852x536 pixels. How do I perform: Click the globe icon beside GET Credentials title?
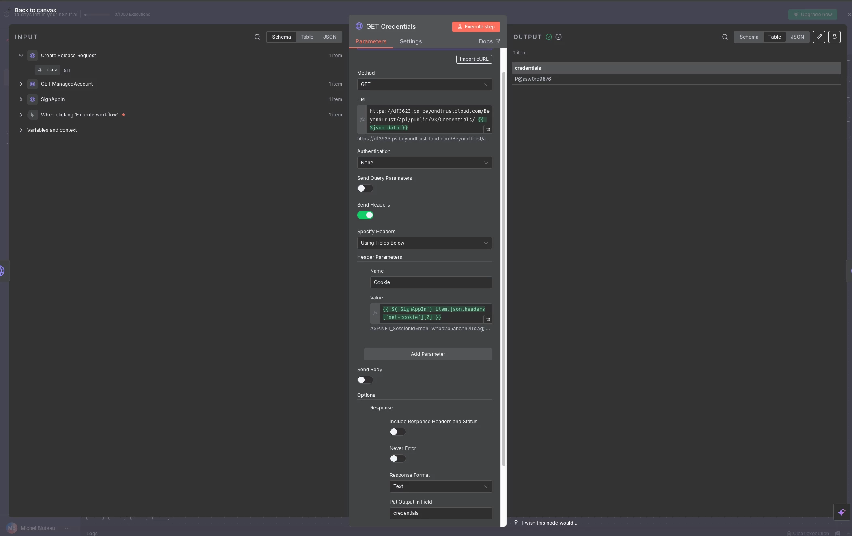[359, 26]
